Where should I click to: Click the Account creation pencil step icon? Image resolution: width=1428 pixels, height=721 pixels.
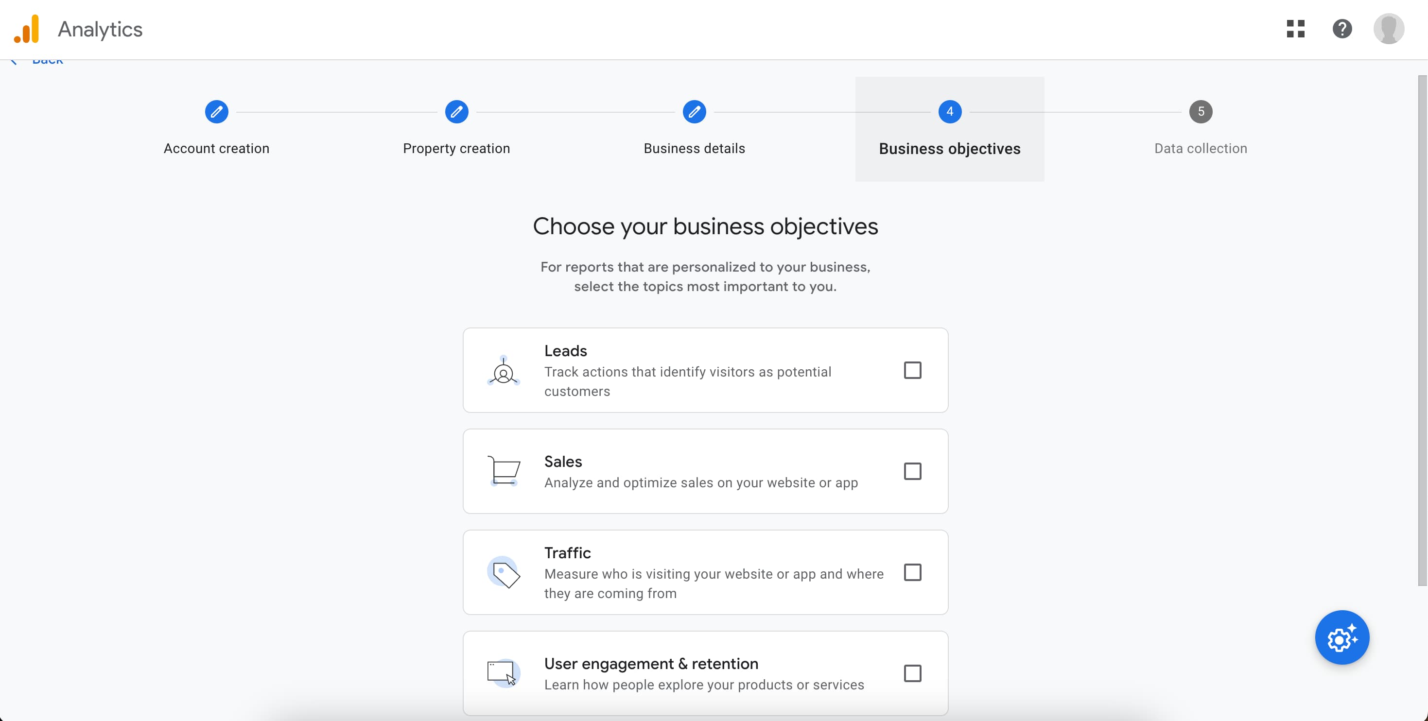216,112
